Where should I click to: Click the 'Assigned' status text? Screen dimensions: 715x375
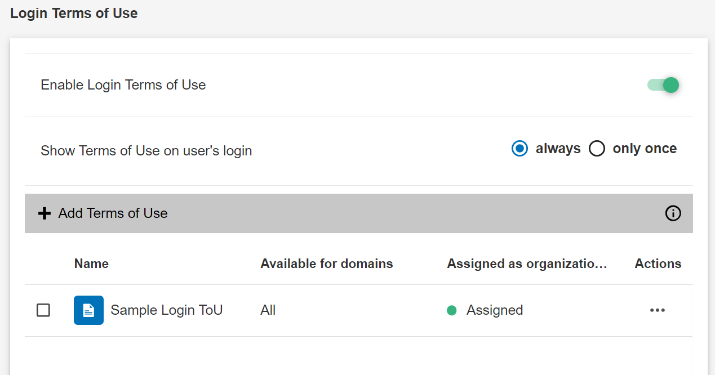click(494, 310)
